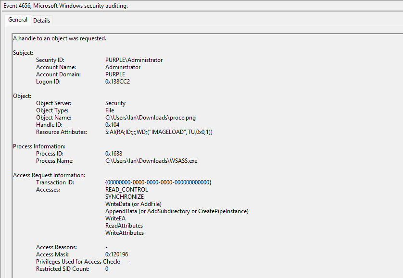403x278 pixels.
Task: Switch to the Details tab
Action: (x=41, y=20)
